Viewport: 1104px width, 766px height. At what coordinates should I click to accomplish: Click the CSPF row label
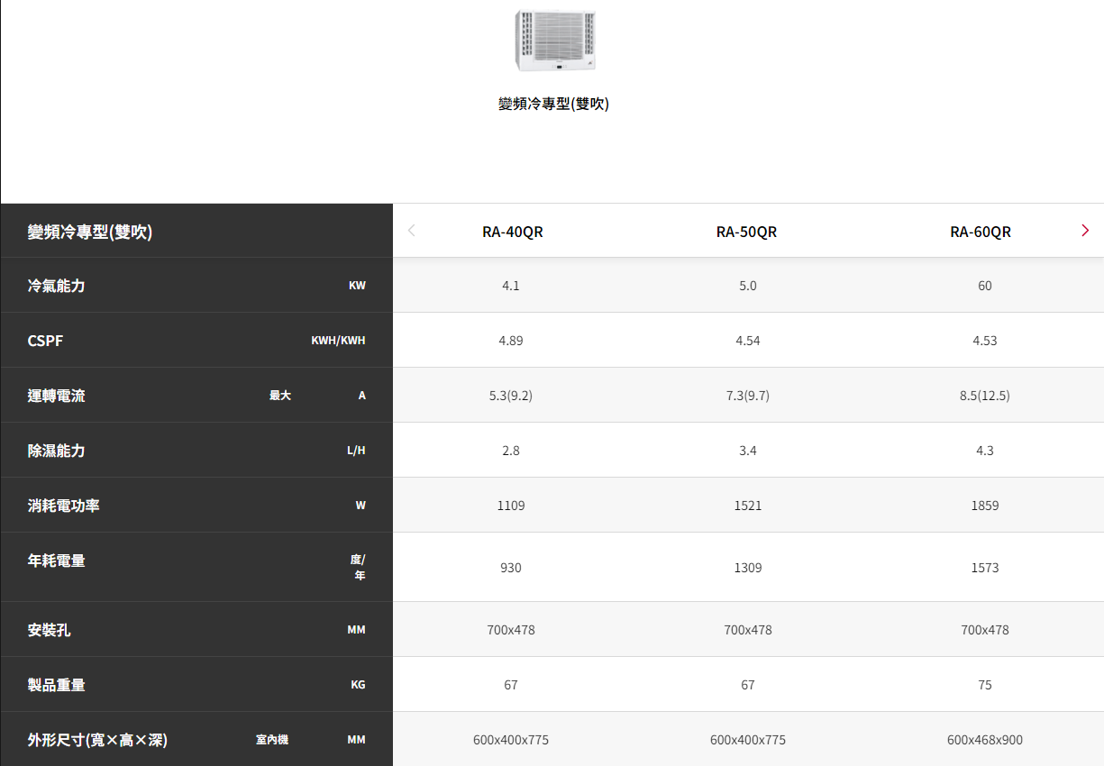pyautogui.click(x=45, y=341)
